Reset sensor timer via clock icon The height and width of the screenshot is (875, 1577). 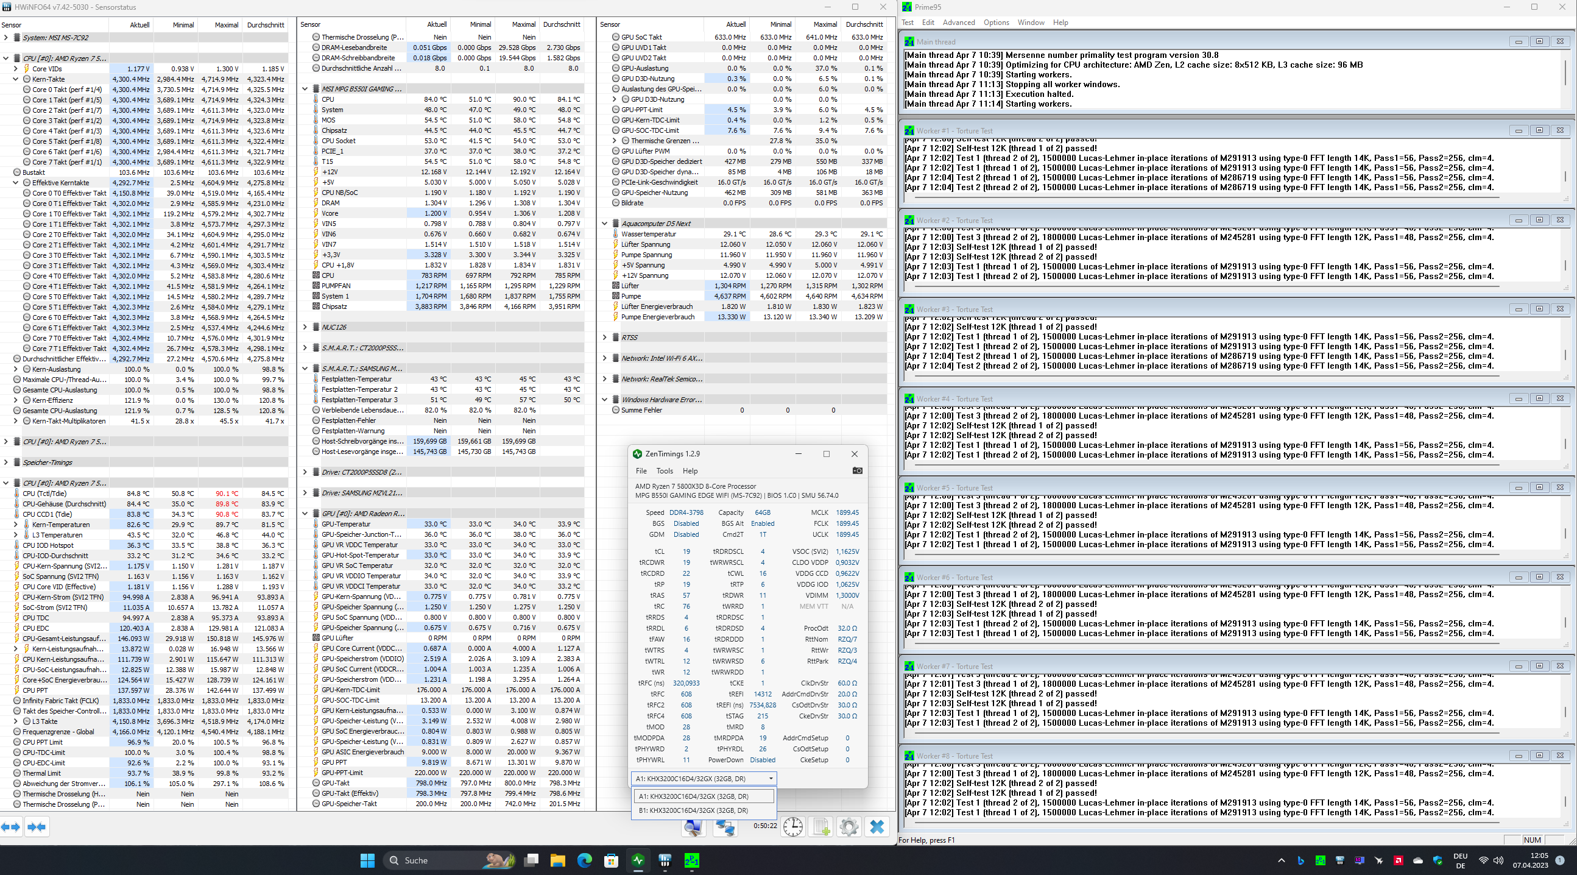click(x=793, y=827)
